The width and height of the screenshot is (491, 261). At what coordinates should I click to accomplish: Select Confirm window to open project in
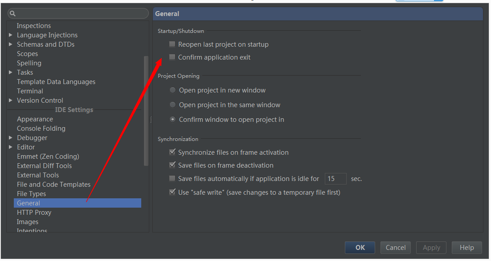(x=173, y=120)
